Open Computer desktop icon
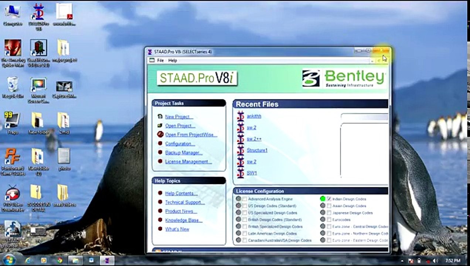Image resolution: width=470 pixels, height=266 pixels. point(13,15)
